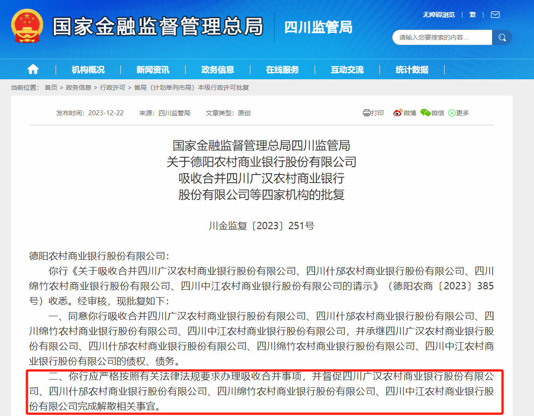
Task: Open the envelope mail icon
Action: (495, 15)
